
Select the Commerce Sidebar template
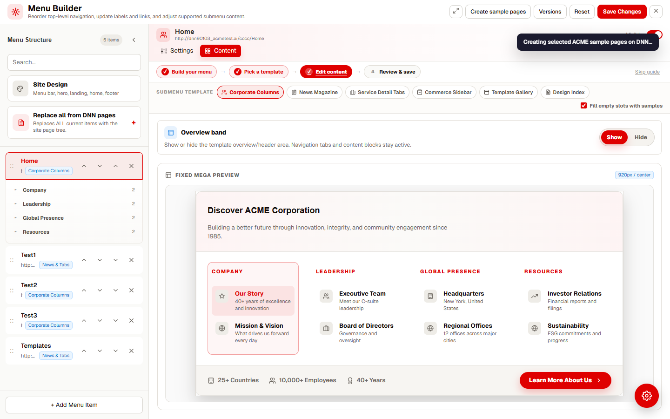coord(444,92)
